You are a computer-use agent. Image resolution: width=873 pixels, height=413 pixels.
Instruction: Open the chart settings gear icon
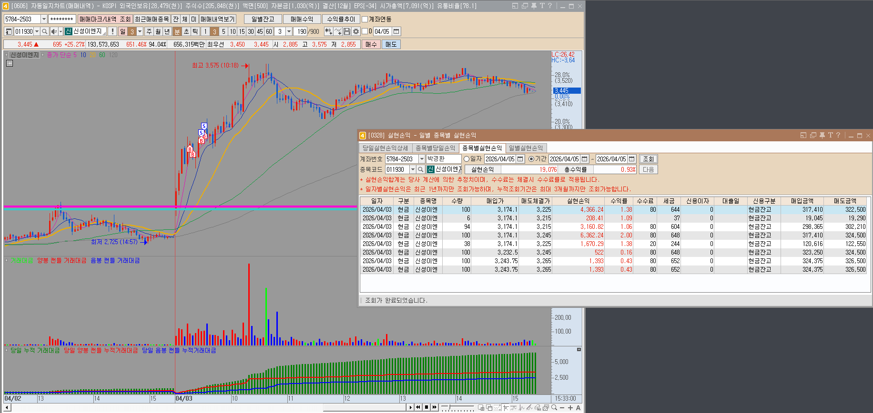pos(356,31)
